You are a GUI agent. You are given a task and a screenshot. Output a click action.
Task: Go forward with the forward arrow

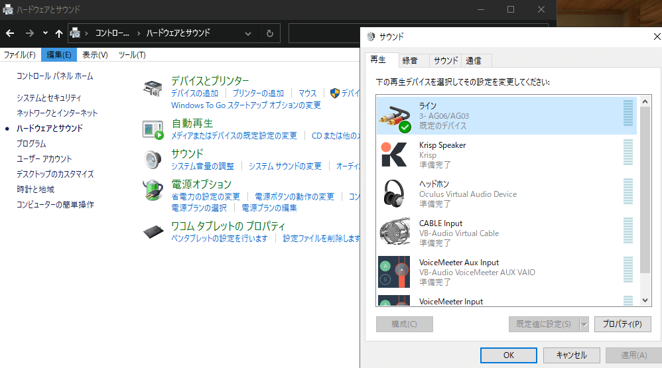pos(30,33)
